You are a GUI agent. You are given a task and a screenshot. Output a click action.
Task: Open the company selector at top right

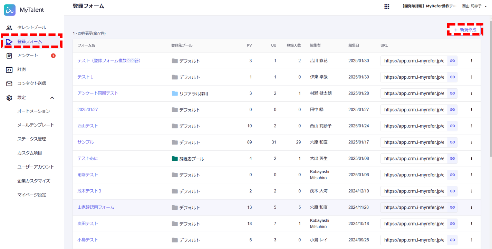coord(428,6)
